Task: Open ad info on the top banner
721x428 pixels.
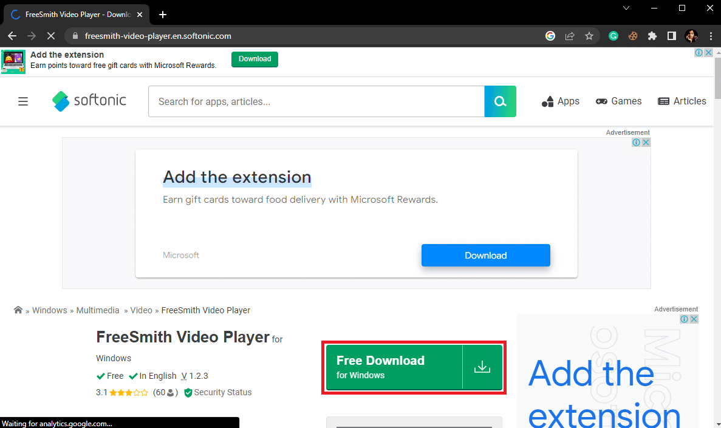Action: coord(699,52)
